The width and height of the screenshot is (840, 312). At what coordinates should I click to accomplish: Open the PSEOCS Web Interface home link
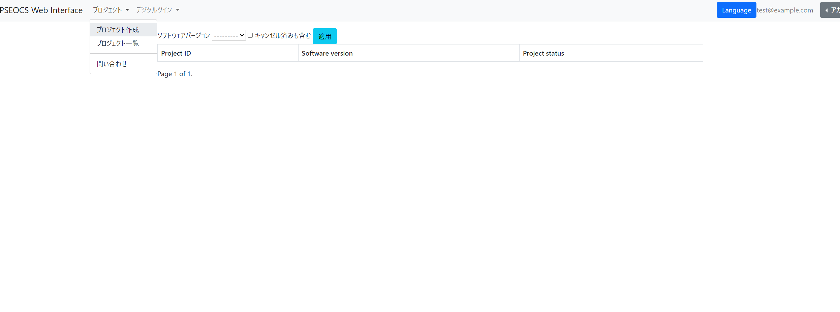click(x=41, y=10)
